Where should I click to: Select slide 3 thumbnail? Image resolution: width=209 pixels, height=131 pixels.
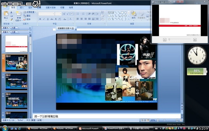pos(16,82)
